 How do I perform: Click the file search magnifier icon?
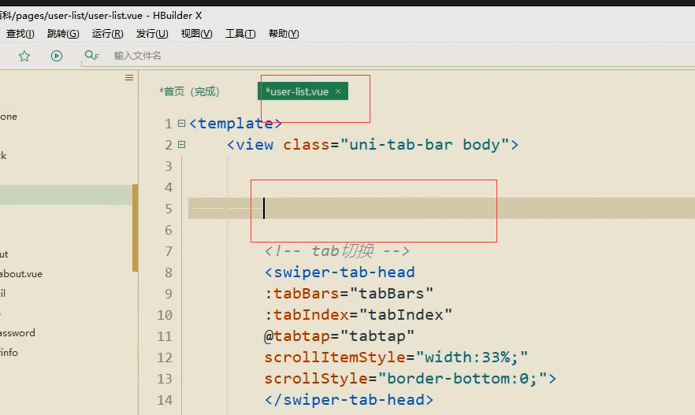[91, 55]
